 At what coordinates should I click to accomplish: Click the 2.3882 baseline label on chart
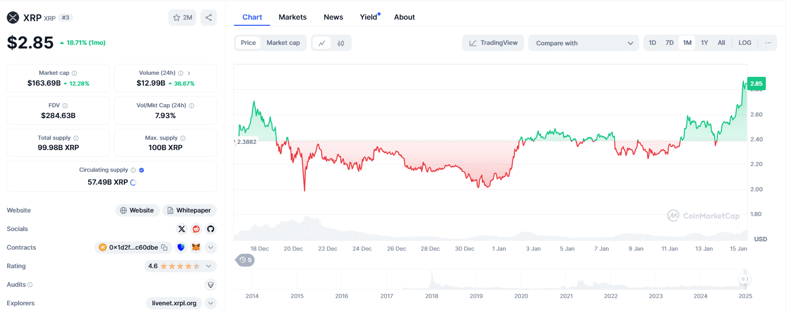(x=246, y=141)
